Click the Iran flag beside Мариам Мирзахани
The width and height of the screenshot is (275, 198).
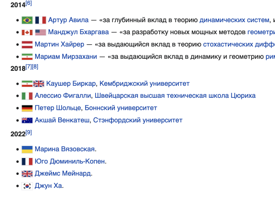click(x=27, y=57)
